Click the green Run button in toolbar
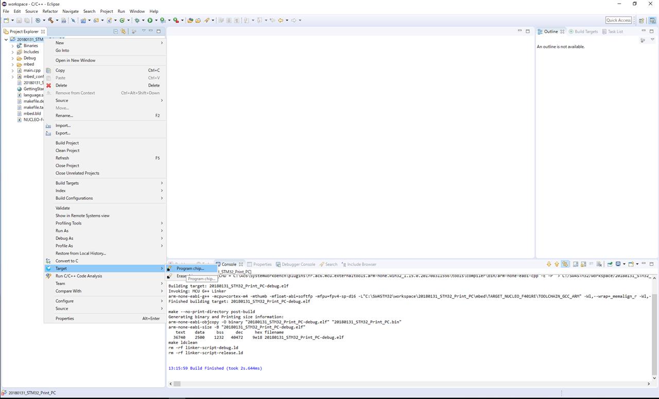Screen dimensions: 659x399 coord(150,20)
